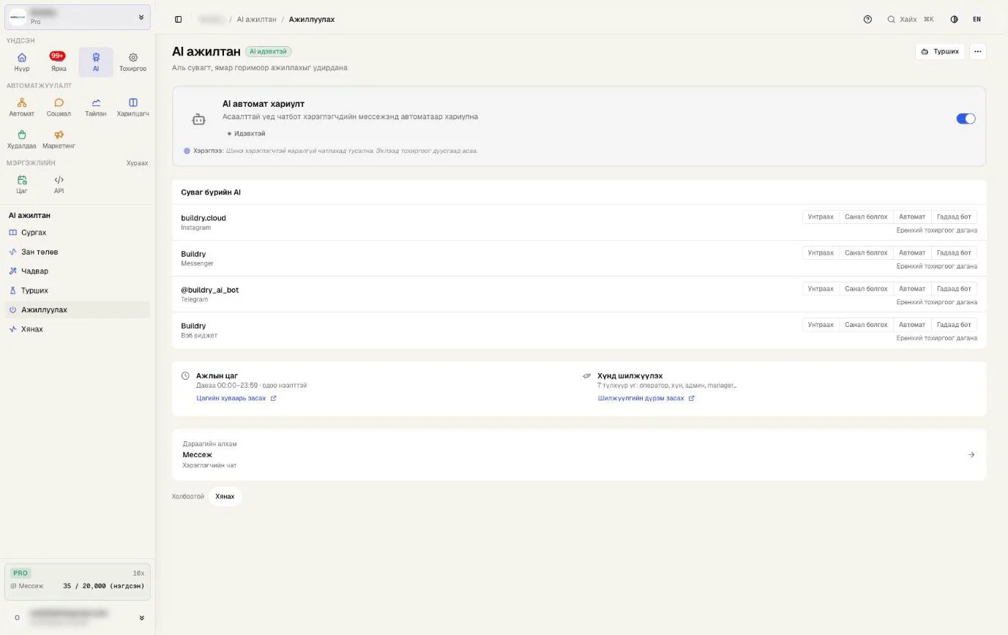This screenshot has width=1008, height=635.
Task: Open the Тохиргоо settings gear icon
Action: click(132, 62)
